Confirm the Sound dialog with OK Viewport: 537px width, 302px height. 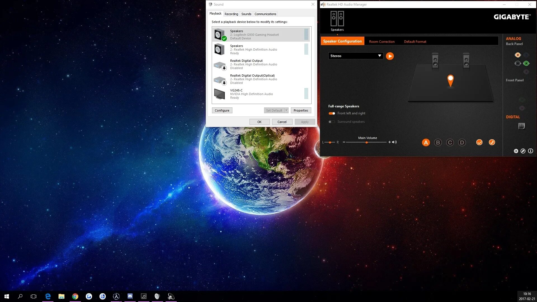pyautogui.click(x=259, y=122)
